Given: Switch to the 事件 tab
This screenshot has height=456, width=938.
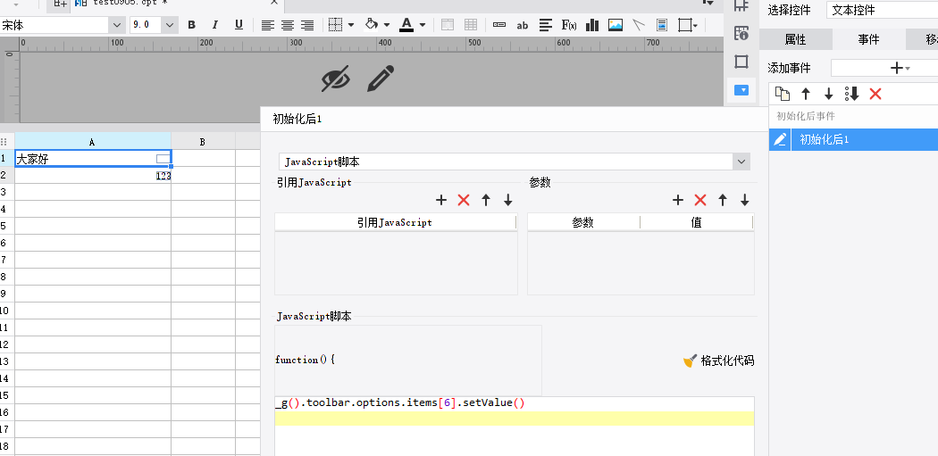Looking at the screenshot, I should [x=868, y=39].
